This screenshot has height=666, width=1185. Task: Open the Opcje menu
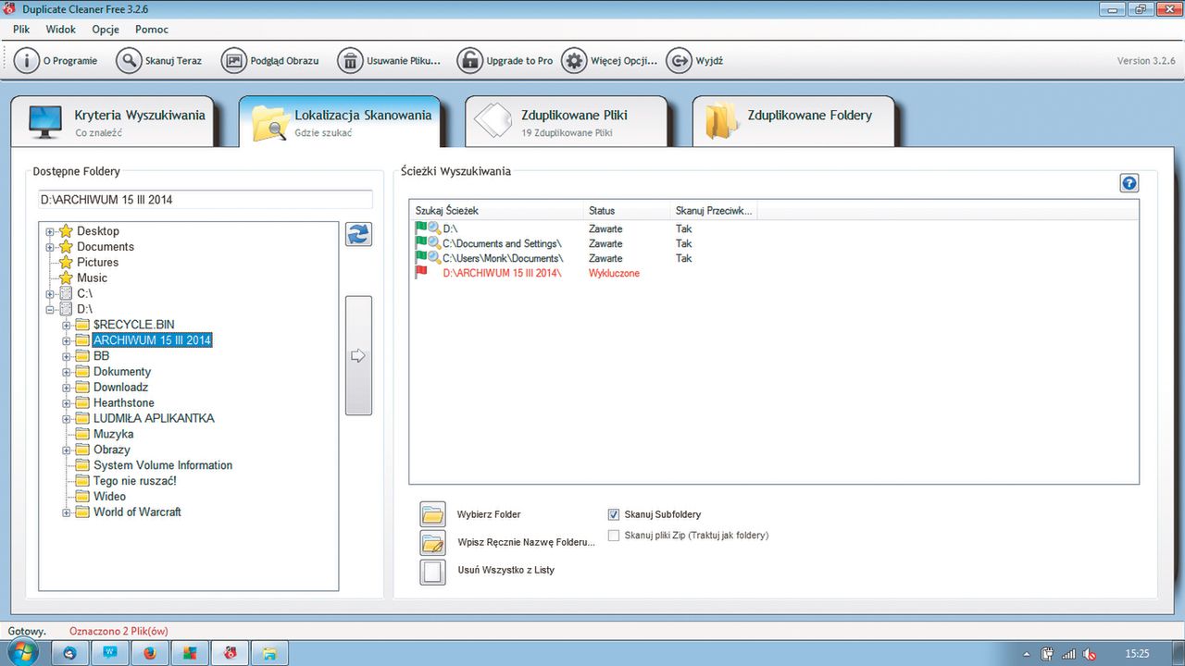[106, 30]
